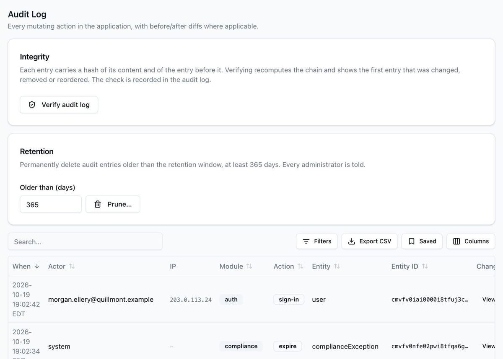
Task: Click morgan.ellery@quillmont.example actor cell
Action: pyautogui.click(x=101, y=300)
